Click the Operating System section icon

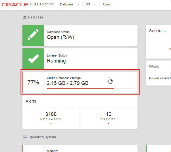click(x=25, y=137)
